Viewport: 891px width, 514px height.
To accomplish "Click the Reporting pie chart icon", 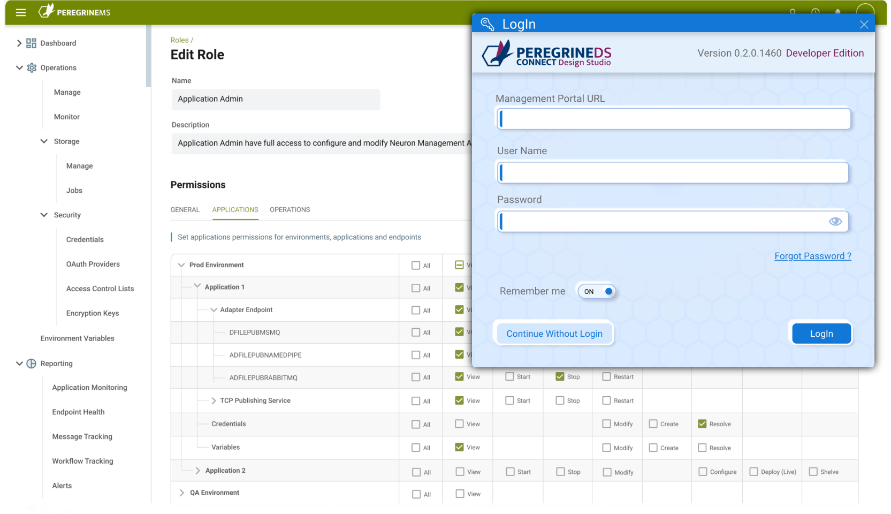I will click(32, 364).
